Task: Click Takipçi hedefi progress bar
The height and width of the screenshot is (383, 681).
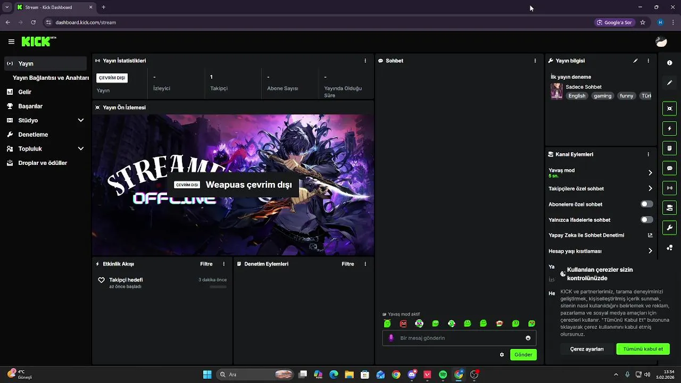Action: (218, 287)
